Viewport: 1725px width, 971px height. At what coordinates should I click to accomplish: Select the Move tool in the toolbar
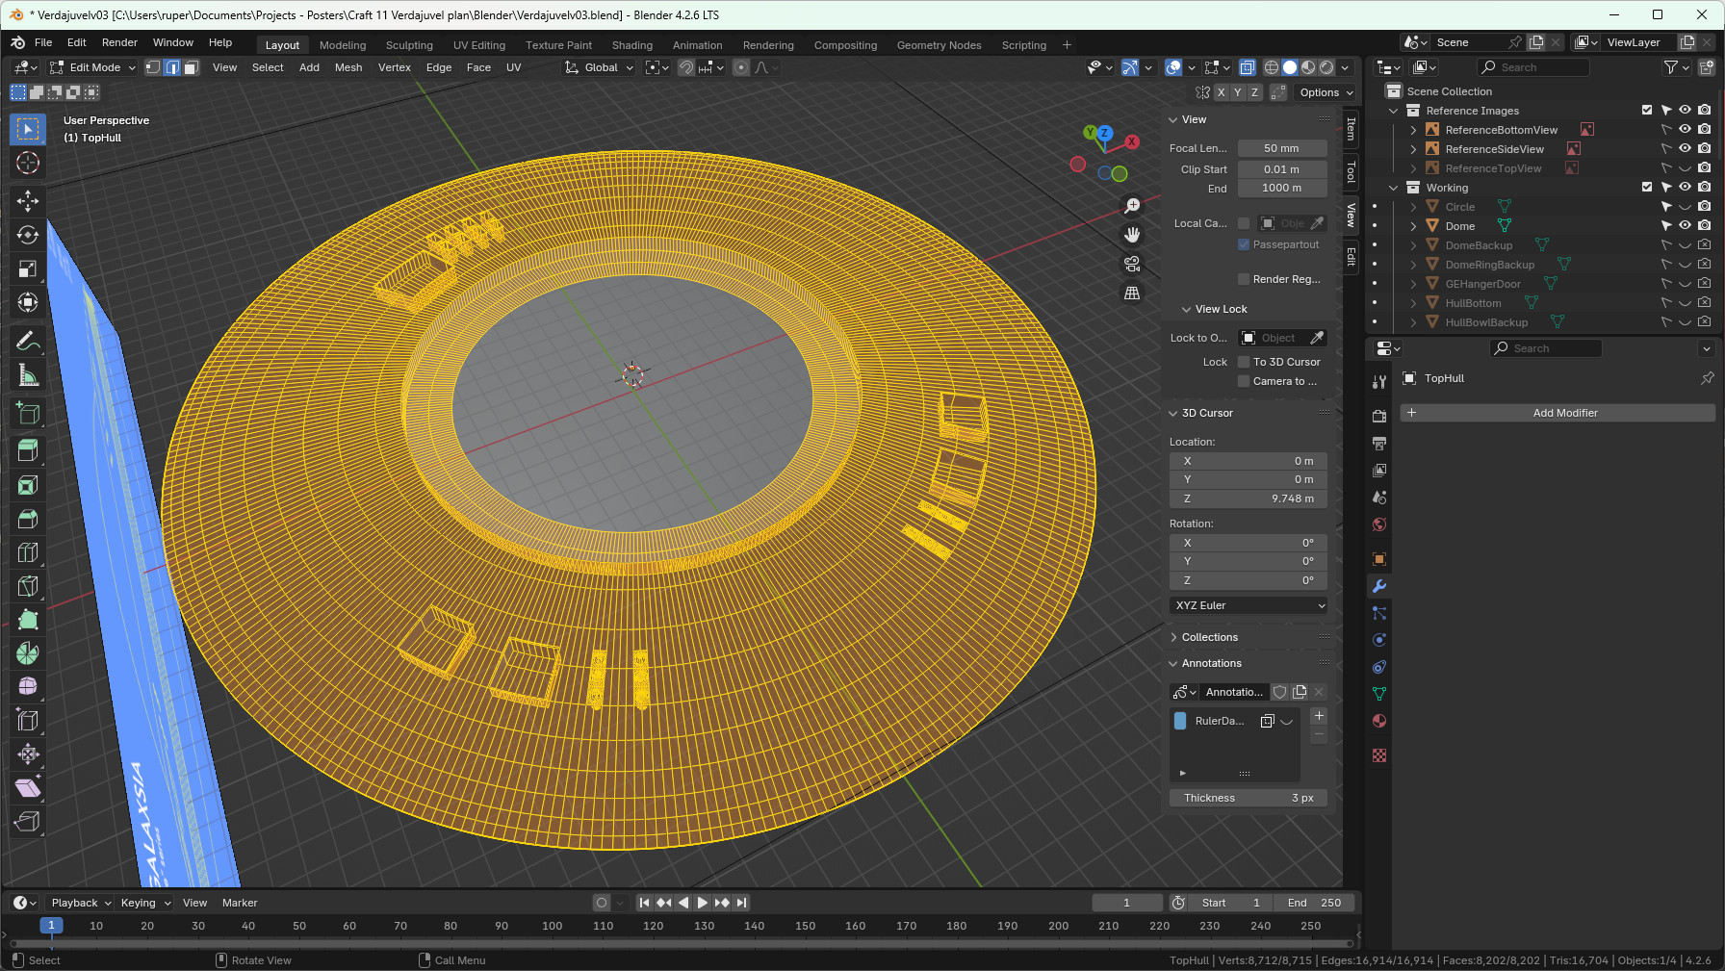click(28, 200)
